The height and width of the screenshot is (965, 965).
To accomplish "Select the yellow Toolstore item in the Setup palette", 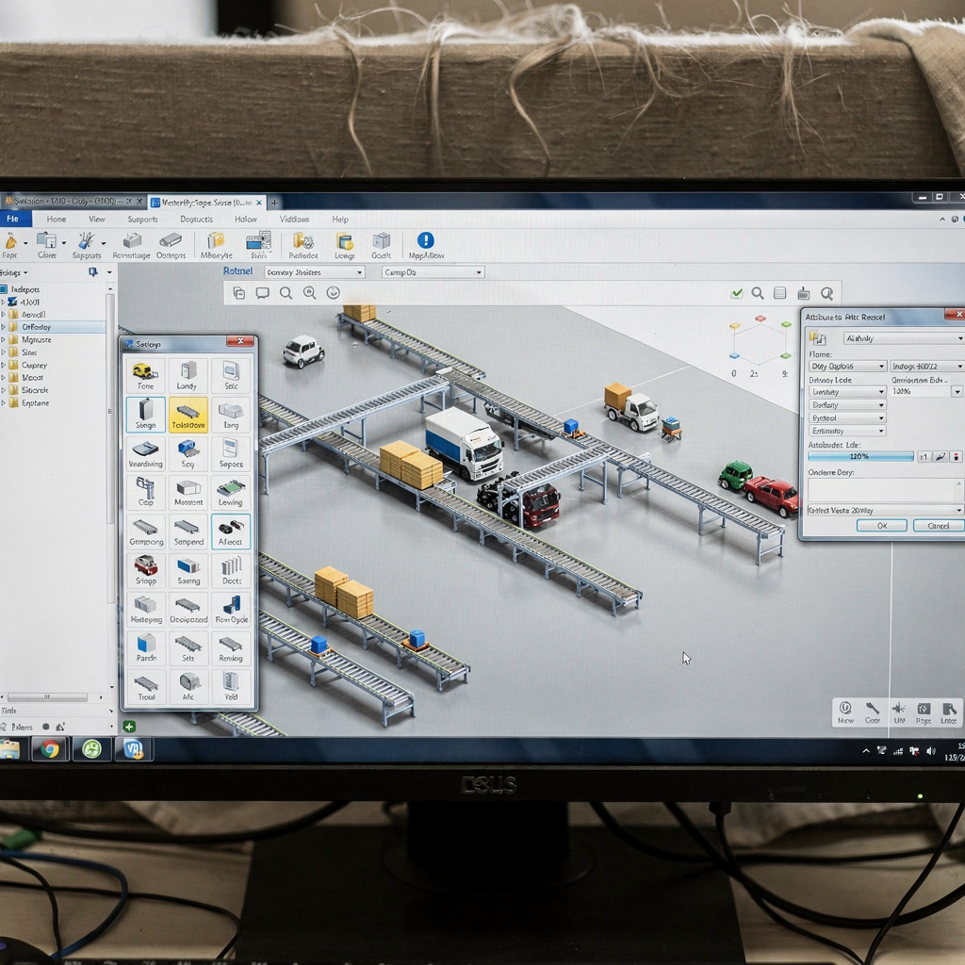I will pos(188,415).
